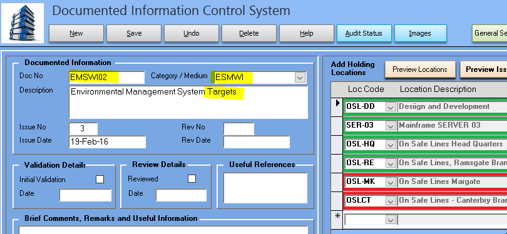Click the Issue No field
The image size is (507, 234).
(x=83, y=129)
